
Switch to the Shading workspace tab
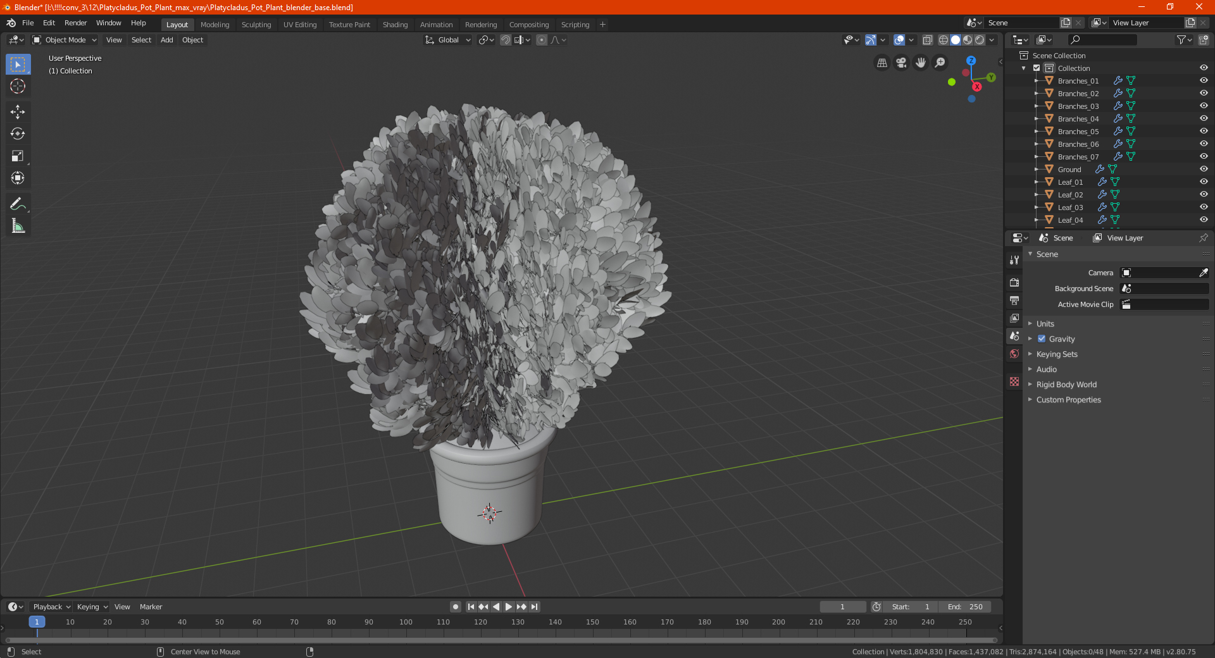395,25
